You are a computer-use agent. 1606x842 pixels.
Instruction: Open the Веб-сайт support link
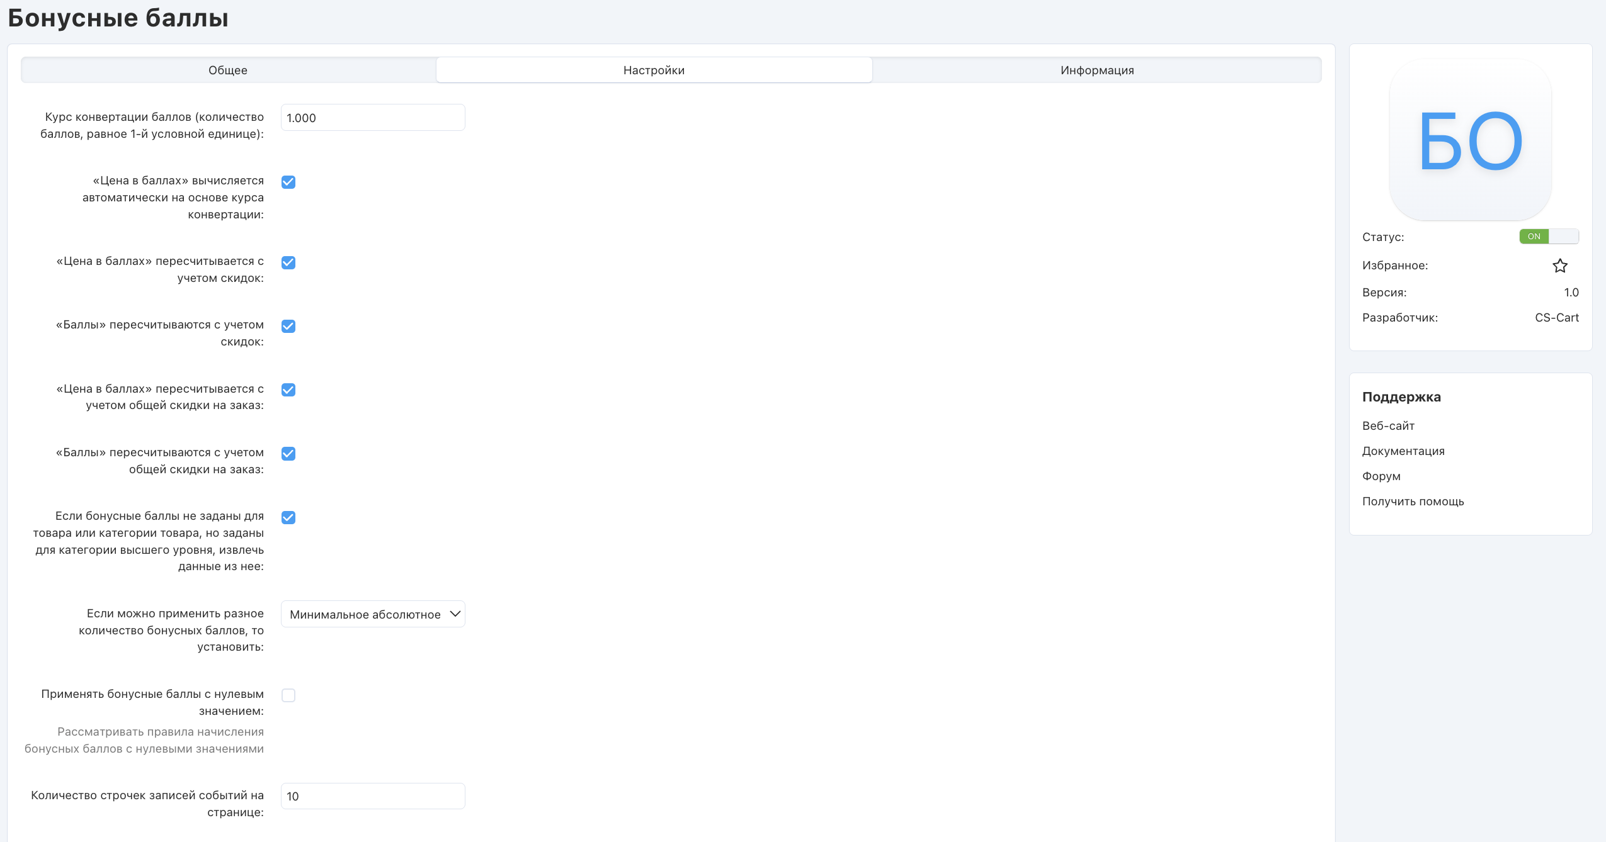[x=1388, y=426]
